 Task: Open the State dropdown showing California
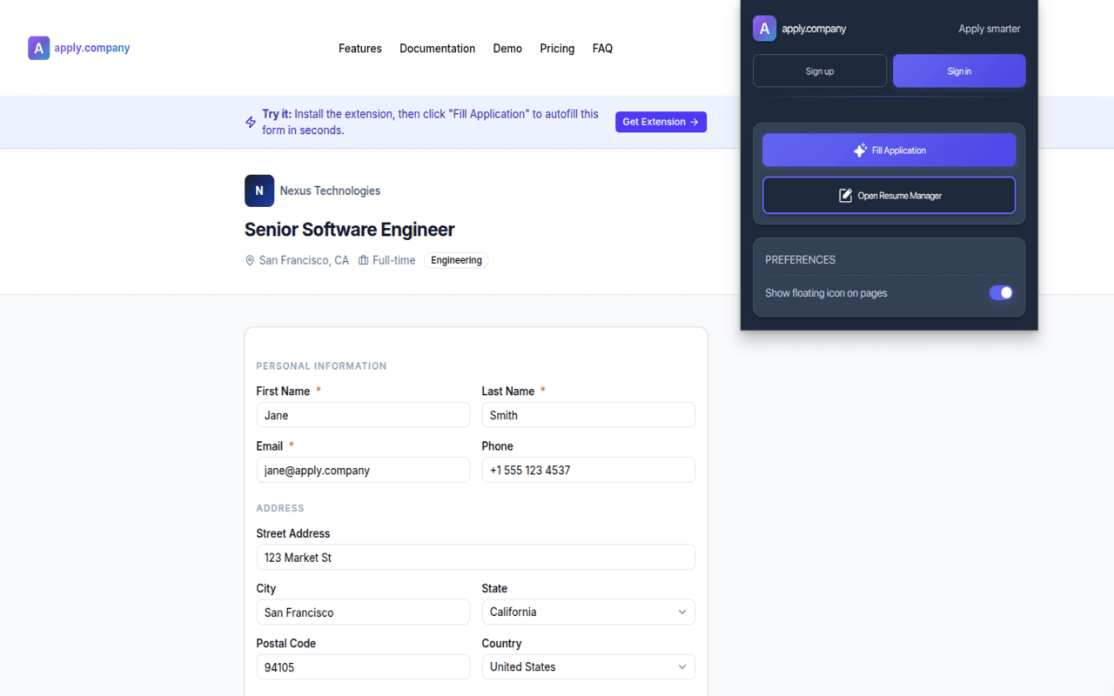[588, 612]
